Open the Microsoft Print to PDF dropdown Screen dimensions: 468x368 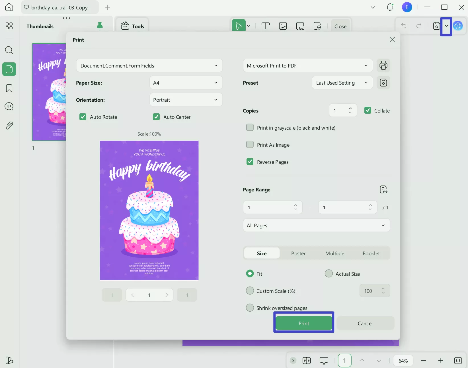[x=307, y=66]
